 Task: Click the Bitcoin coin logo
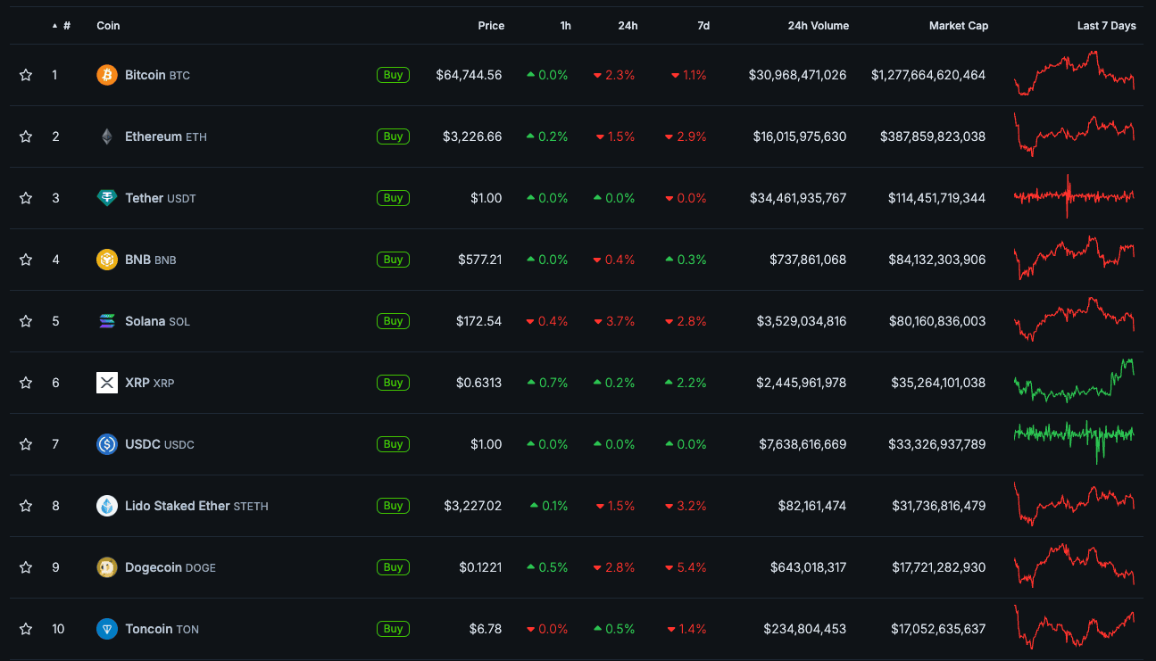click(107, 75)
